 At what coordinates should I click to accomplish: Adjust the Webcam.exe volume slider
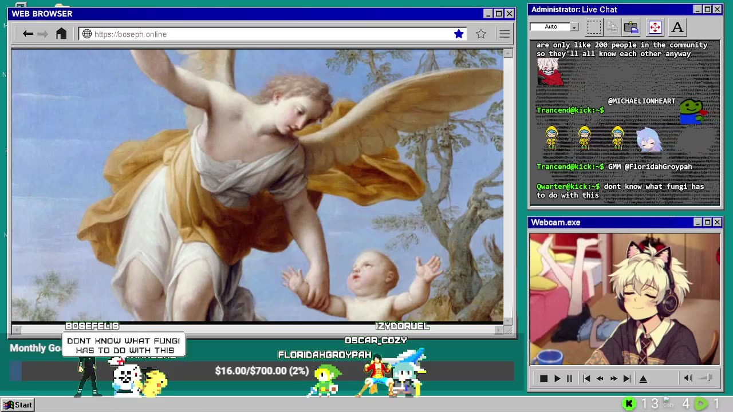pos(706,378)
